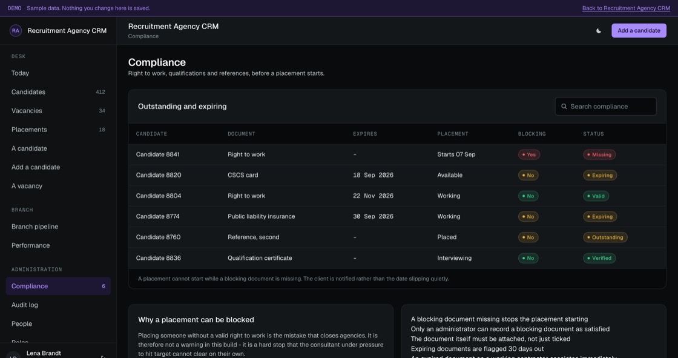Open A candidate sidebar item
Image resolution: width=678 pixels, height=358 pixels.
pos(58,148)
